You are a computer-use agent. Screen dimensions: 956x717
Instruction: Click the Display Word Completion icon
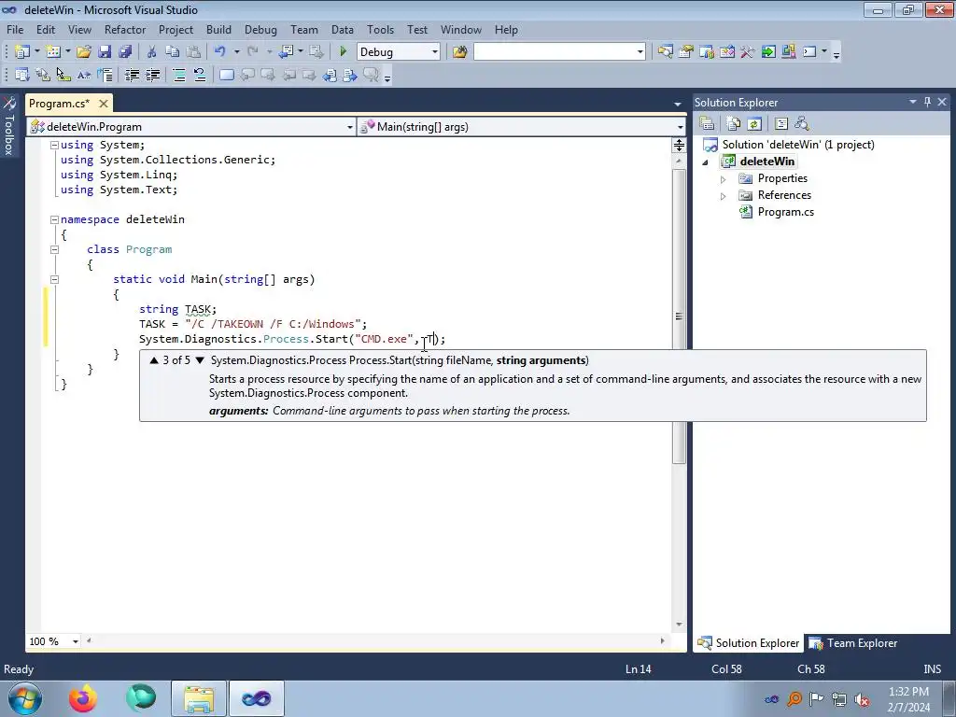pos(84,75)
